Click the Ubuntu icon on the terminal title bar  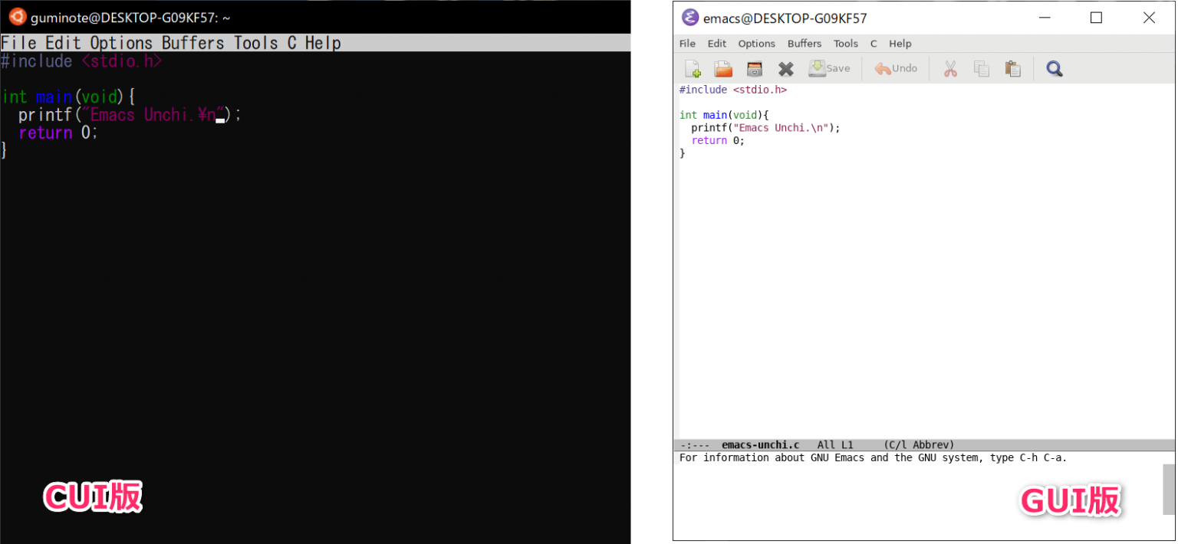pos(17,15)
